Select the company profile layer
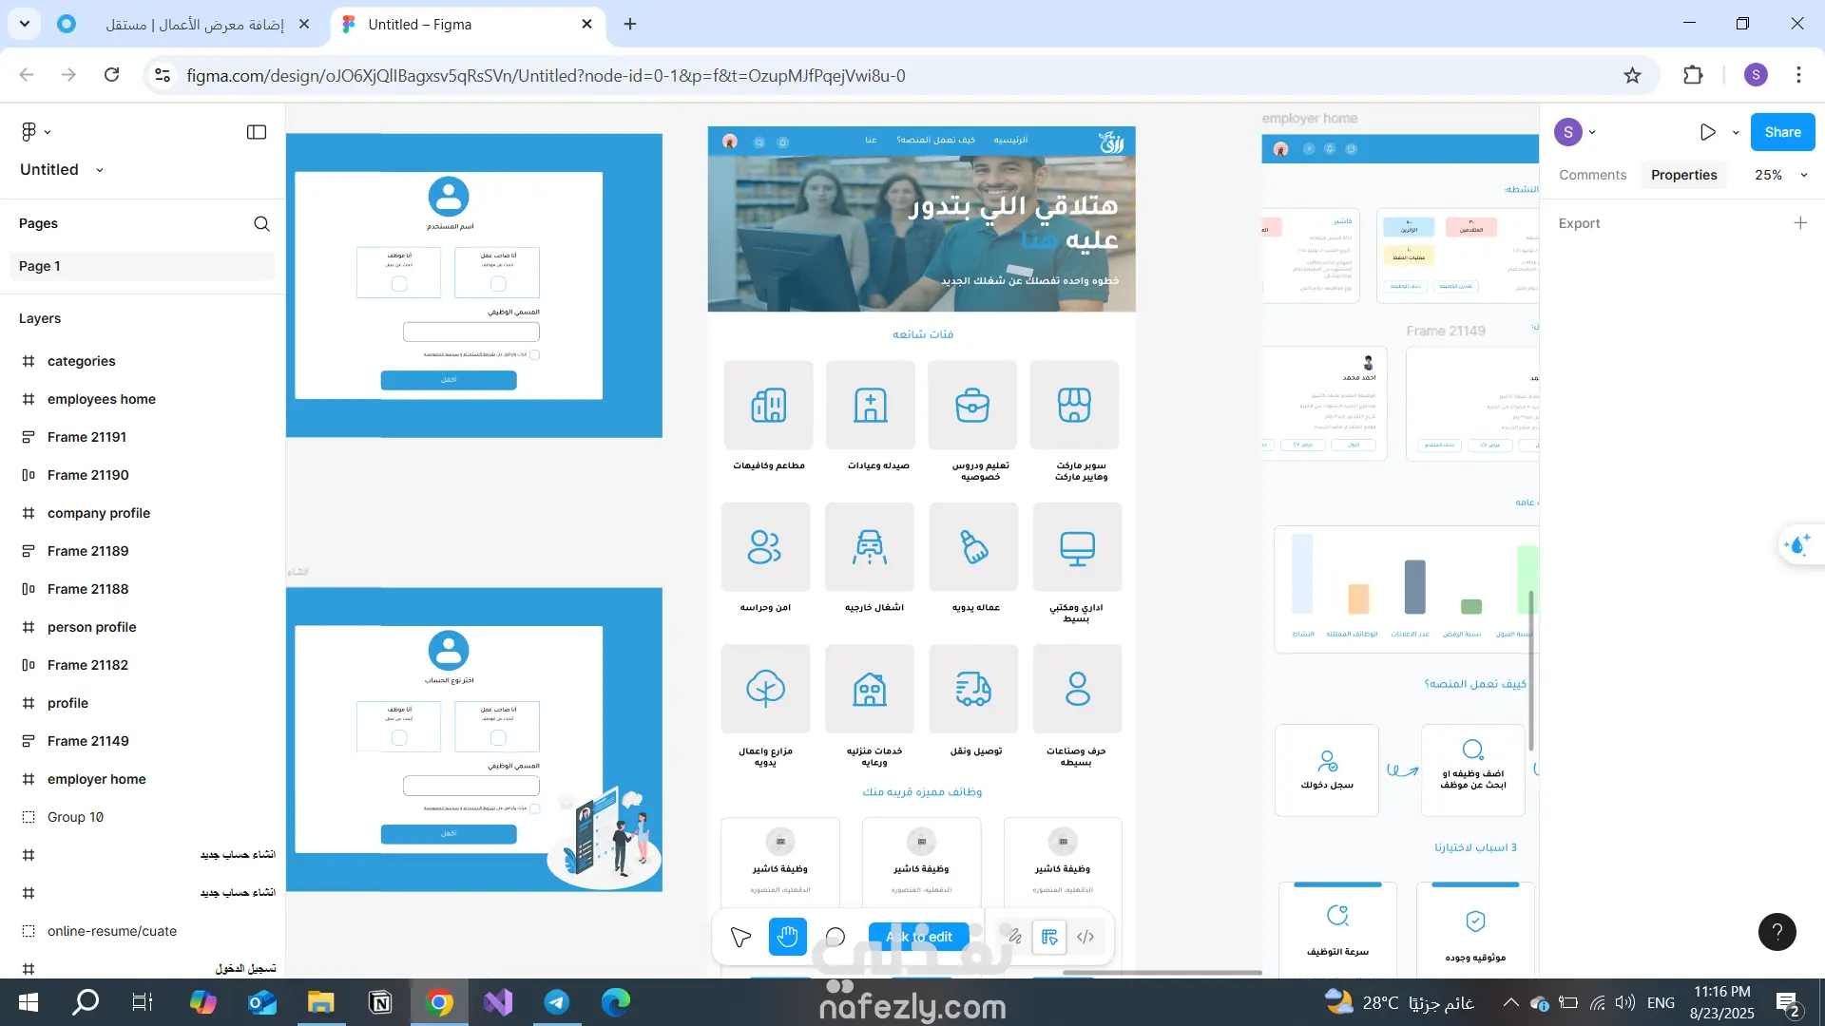 (x=99, y=513)
